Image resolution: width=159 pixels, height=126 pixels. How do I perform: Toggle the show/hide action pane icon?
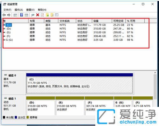[26, 15]
